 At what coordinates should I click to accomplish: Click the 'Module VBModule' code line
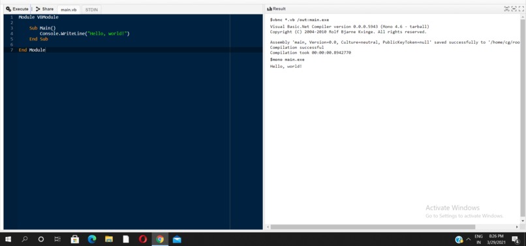(39, 17)
